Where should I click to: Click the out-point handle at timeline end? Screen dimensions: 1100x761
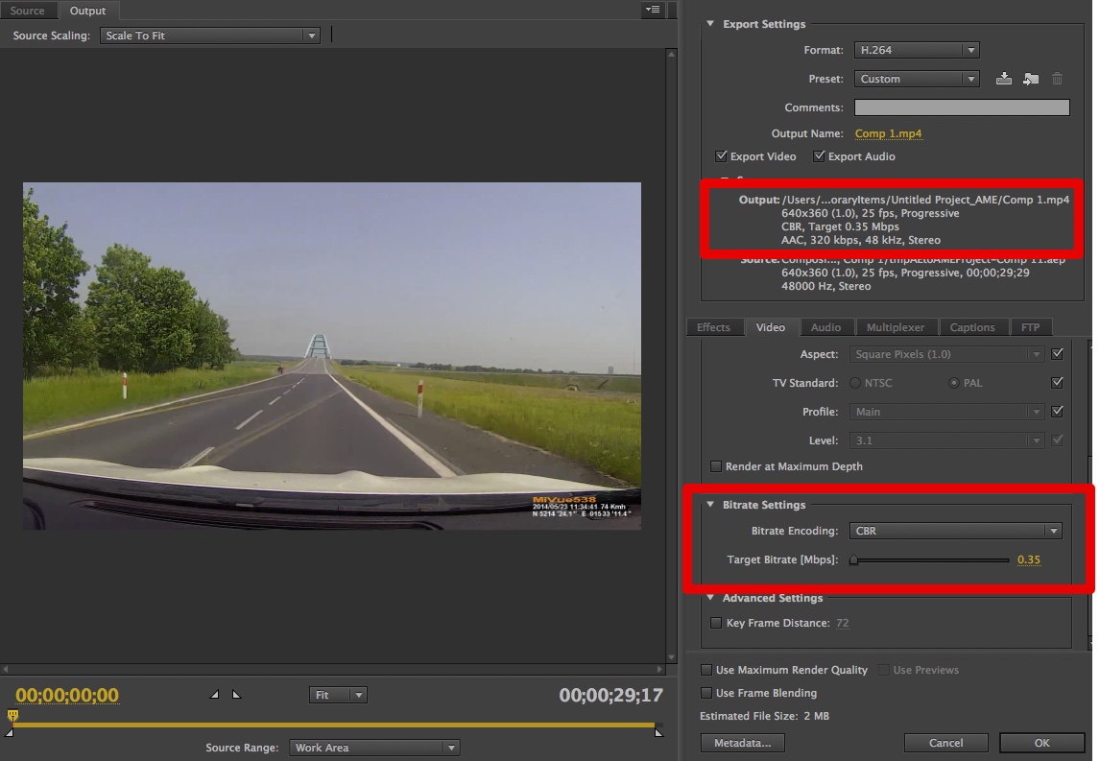pyautogui.click(x=658, y=731)
